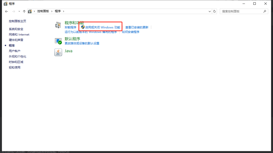Click the window title bar icon
The image size is (273, 153).
point(6,4)
